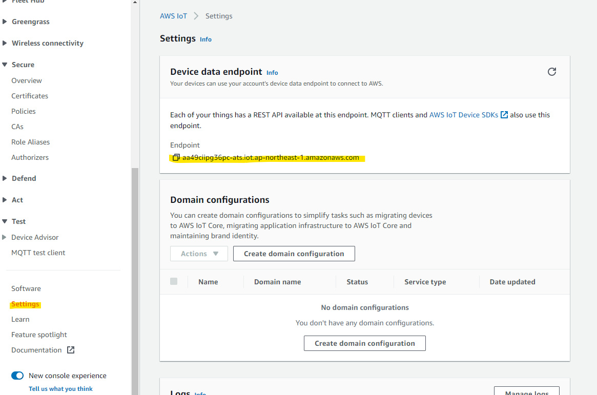This screenshot has height=395, width=597.
Task: Click Create domain configuration under empty table
Action: [365, 343]
